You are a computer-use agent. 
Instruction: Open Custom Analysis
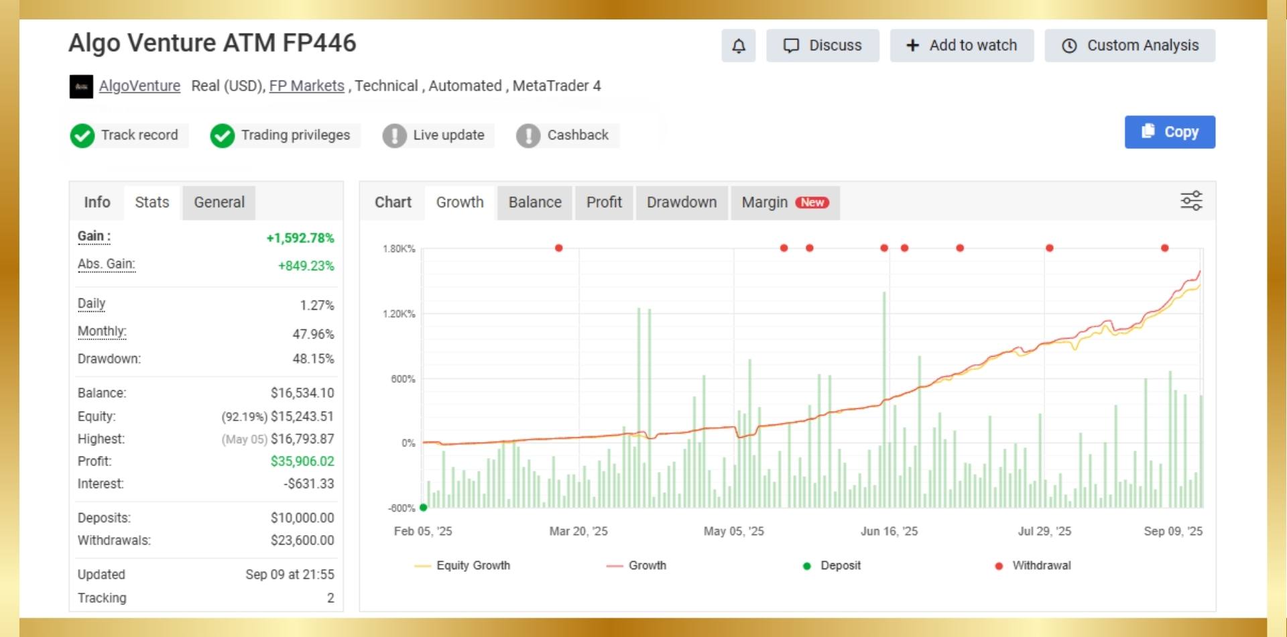[1129, 46]
